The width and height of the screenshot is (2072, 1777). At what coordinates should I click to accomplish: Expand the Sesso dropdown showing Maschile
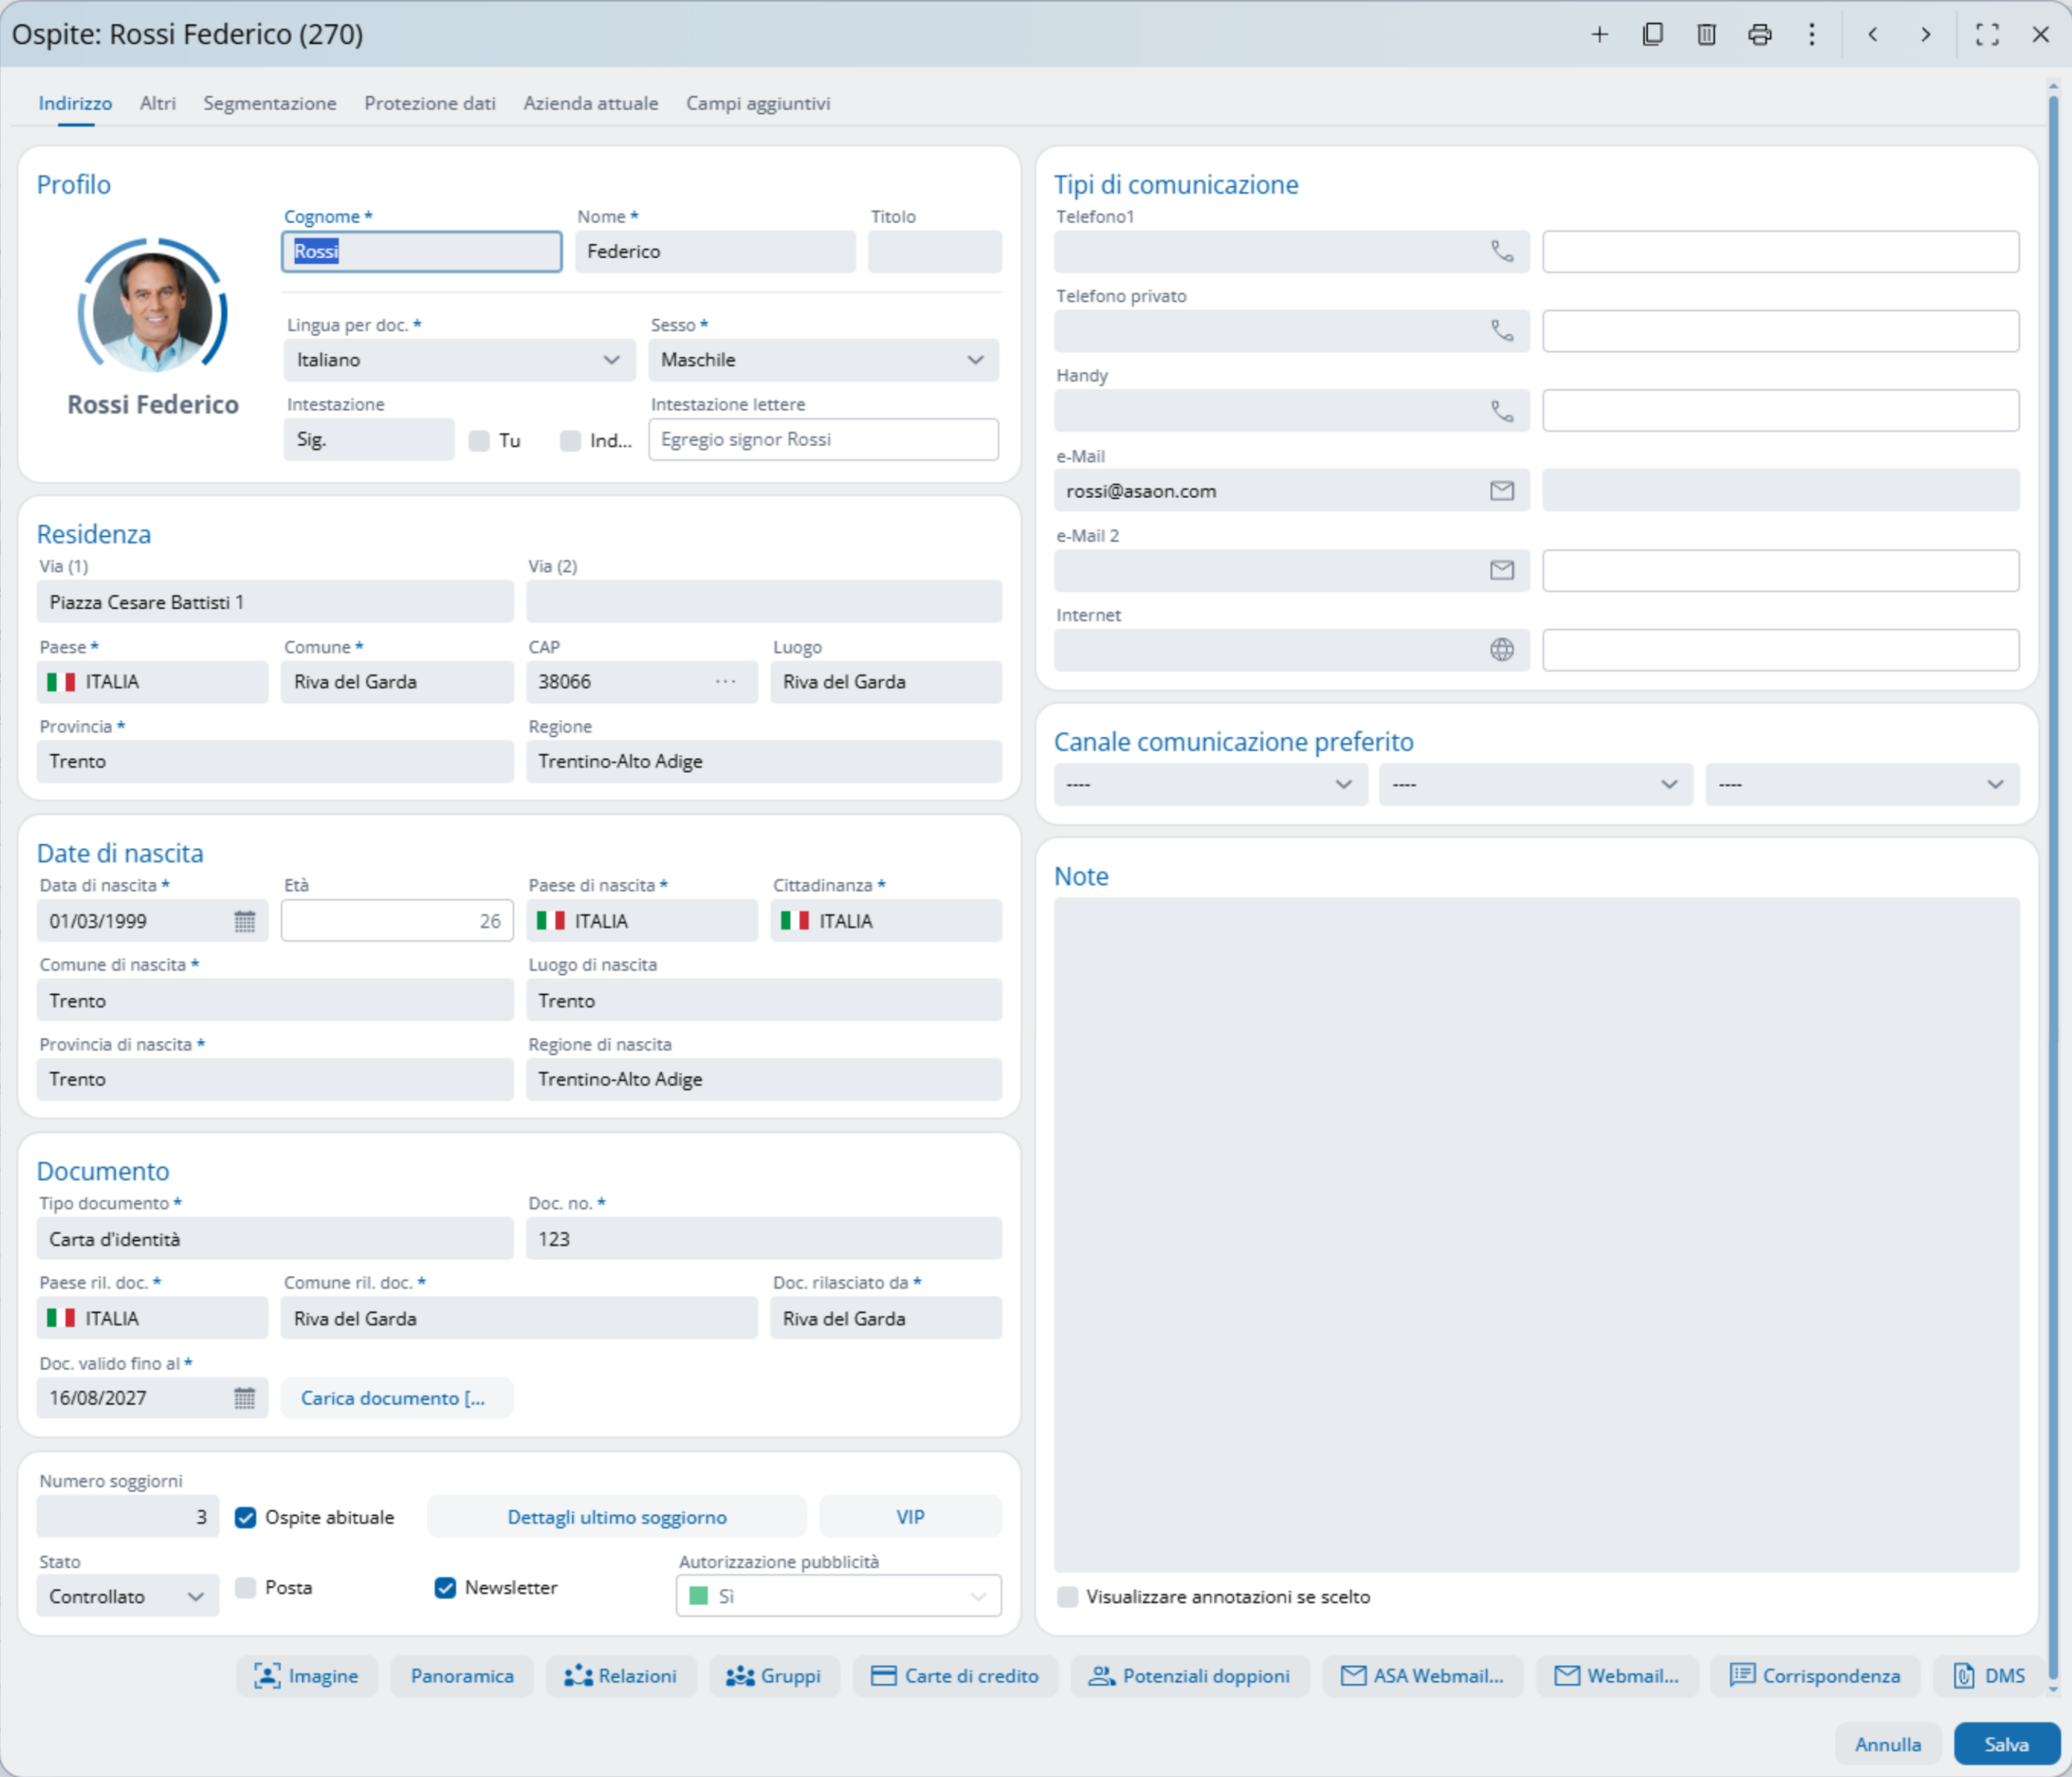pos(974,359)
